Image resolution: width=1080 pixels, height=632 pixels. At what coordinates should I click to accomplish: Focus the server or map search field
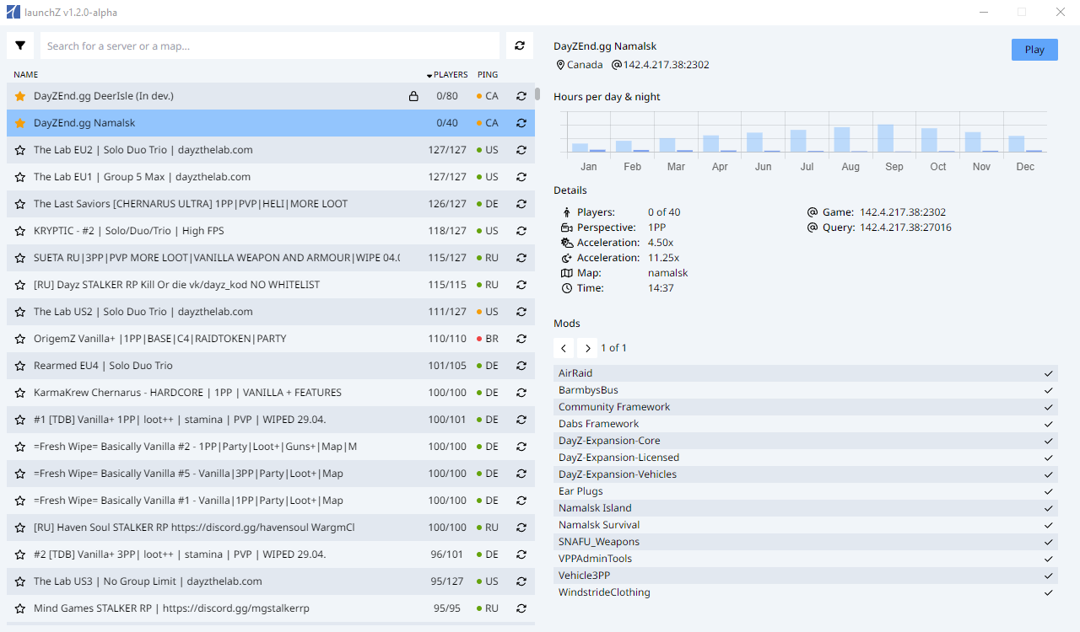[x=270, y=46]
